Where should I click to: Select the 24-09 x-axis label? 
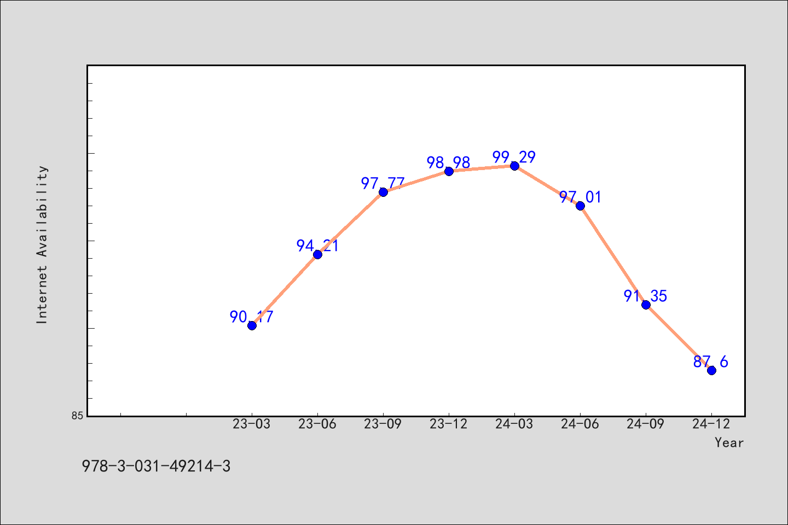coord(646,424)
